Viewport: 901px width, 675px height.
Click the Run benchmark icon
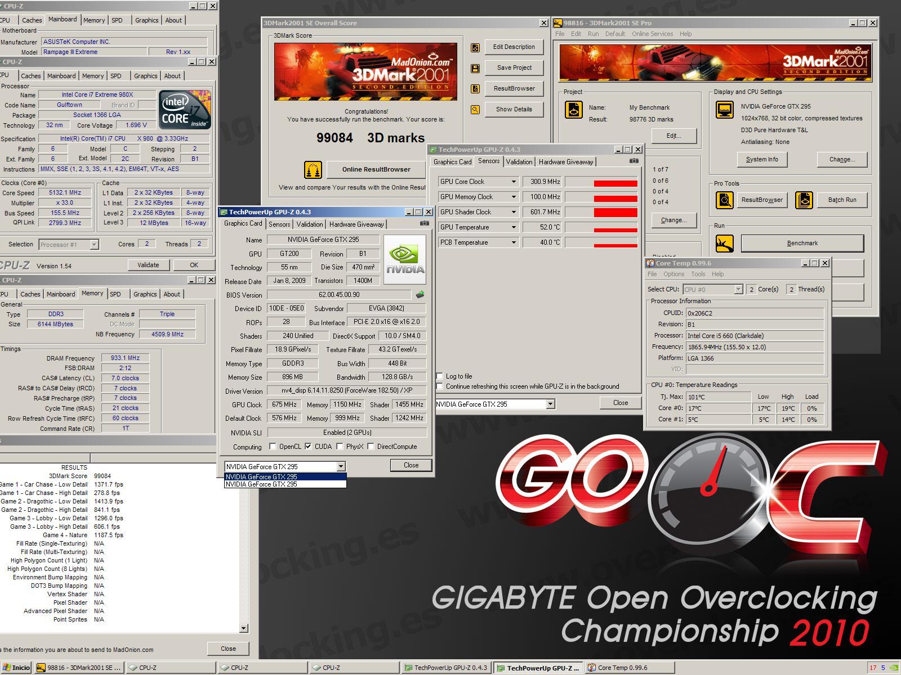pos(724,243)
